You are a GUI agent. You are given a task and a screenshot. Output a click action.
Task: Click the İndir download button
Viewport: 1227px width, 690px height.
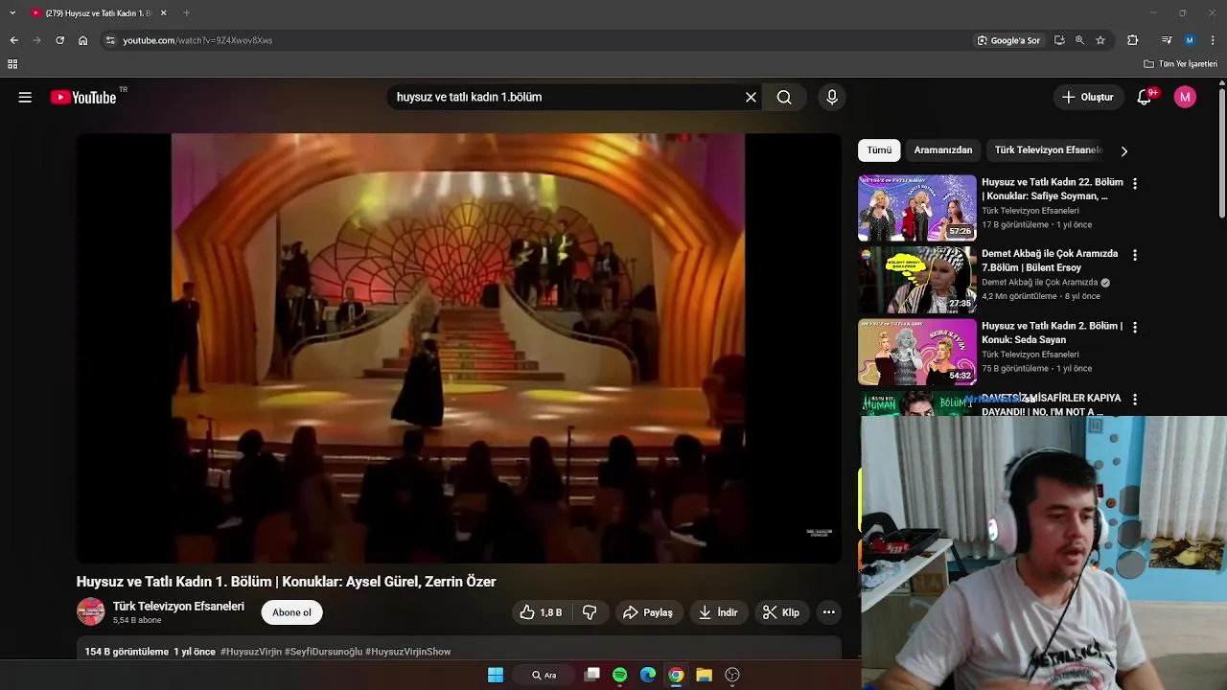[x=718, y=612]
